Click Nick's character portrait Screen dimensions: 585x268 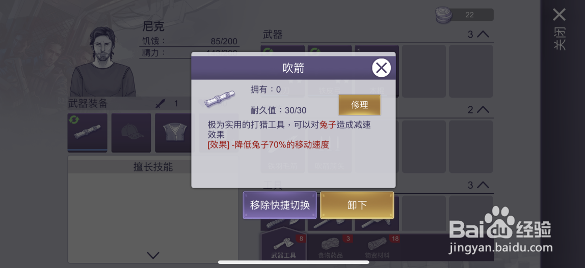click(x=102, y=62)
